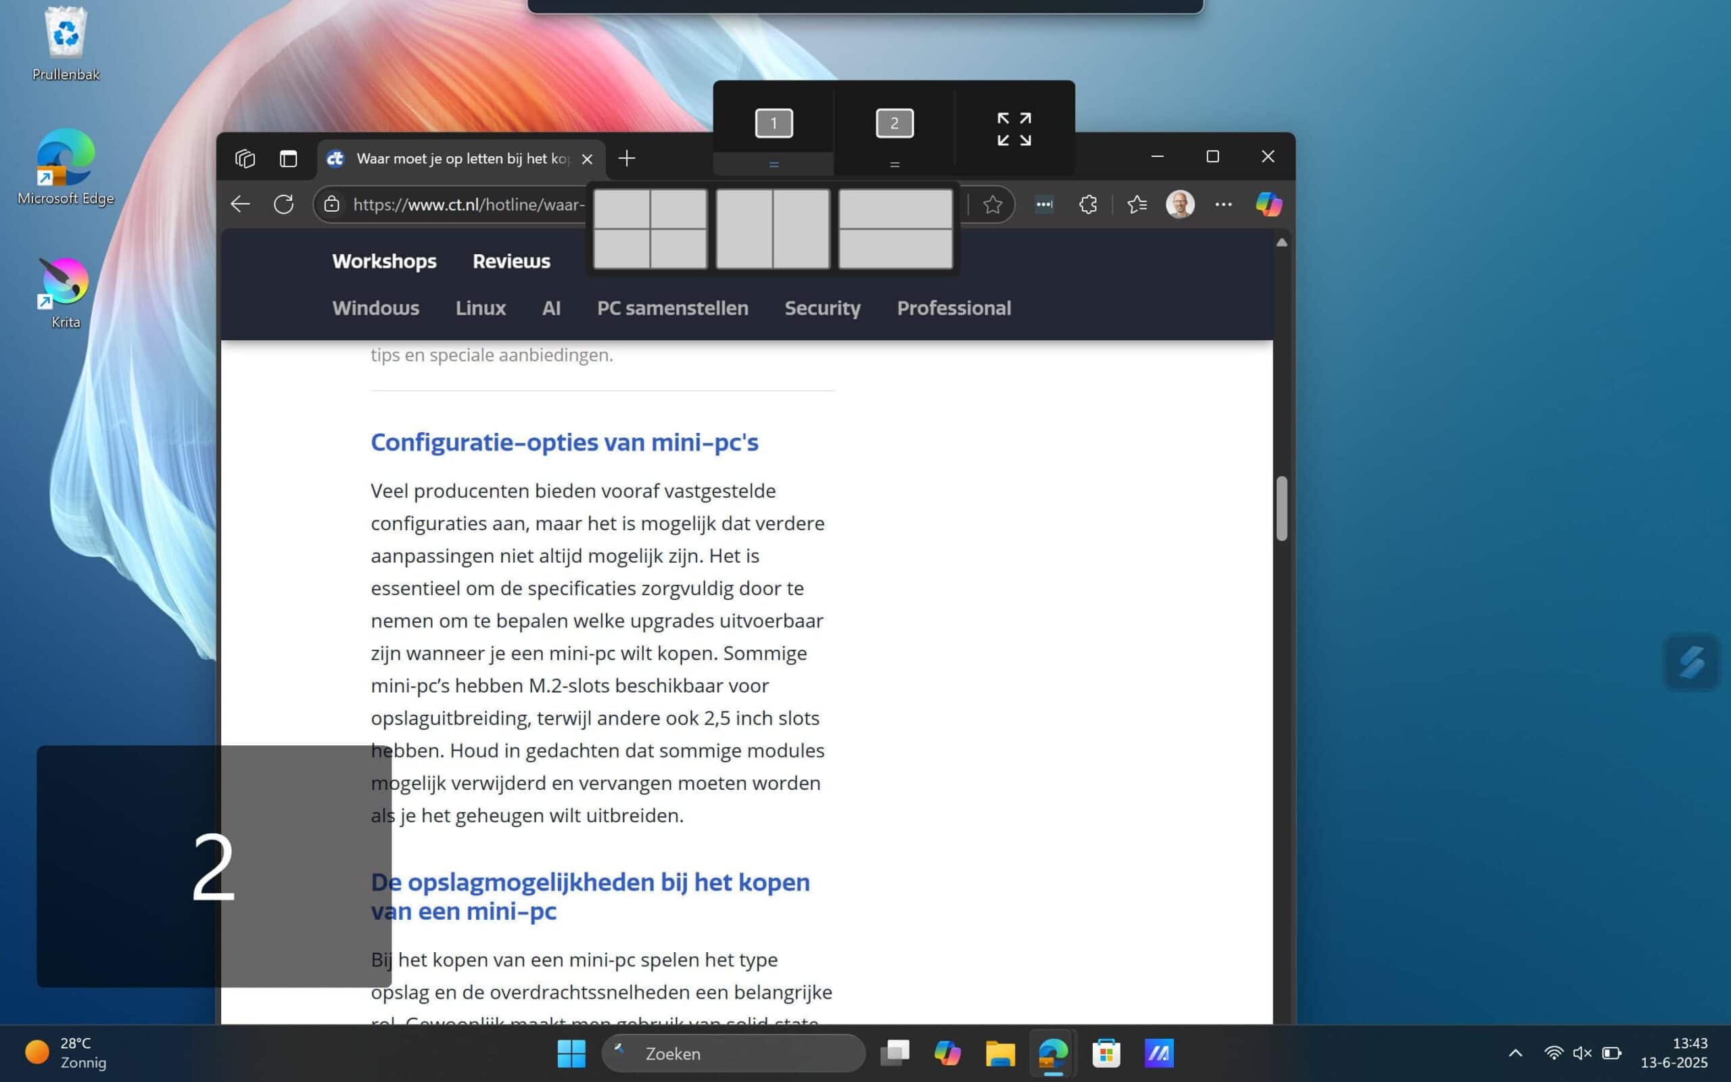
Task: Open the Extensions puzzle icon
Action: click(1087, 205)
